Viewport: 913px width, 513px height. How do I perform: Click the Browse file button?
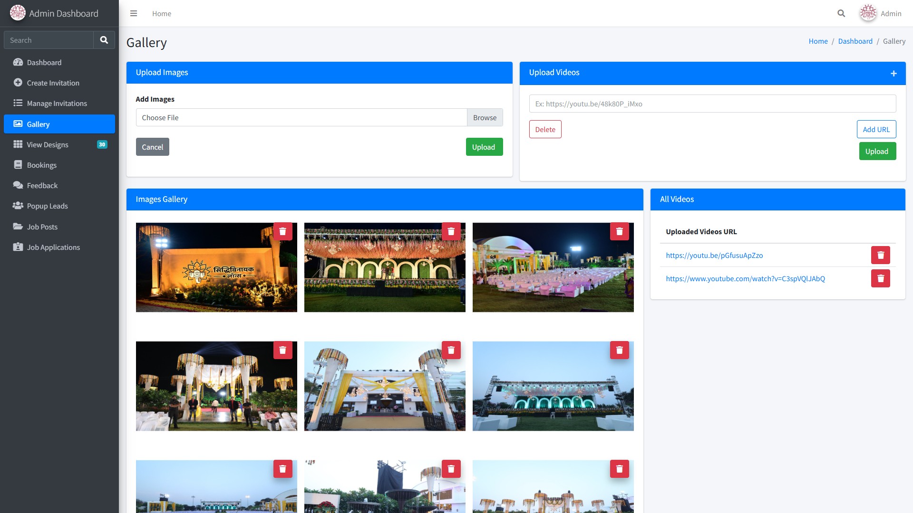tap(485, 117)
